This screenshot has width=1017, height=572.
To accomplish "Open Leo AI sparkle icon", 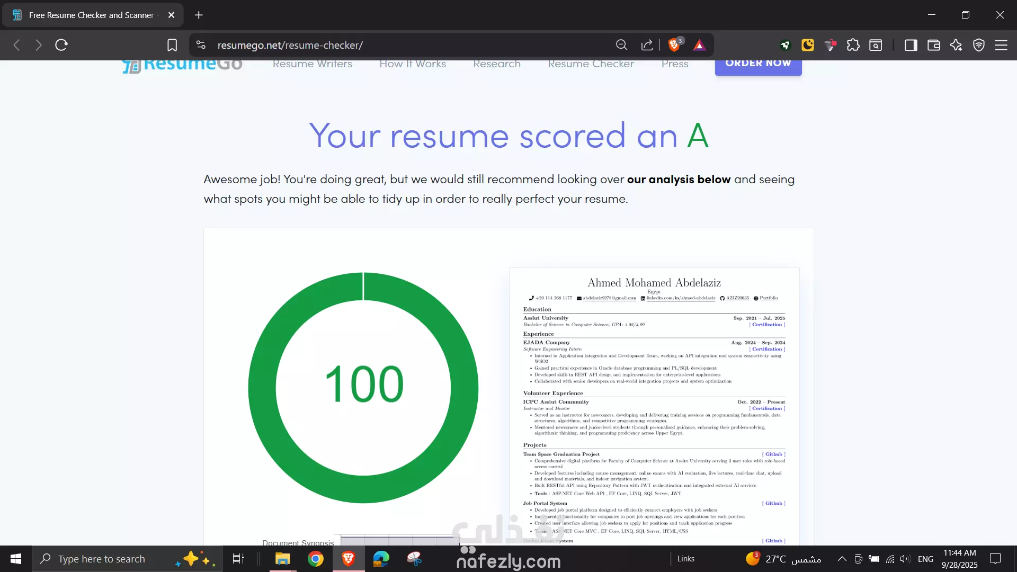I will click(957, 45).
